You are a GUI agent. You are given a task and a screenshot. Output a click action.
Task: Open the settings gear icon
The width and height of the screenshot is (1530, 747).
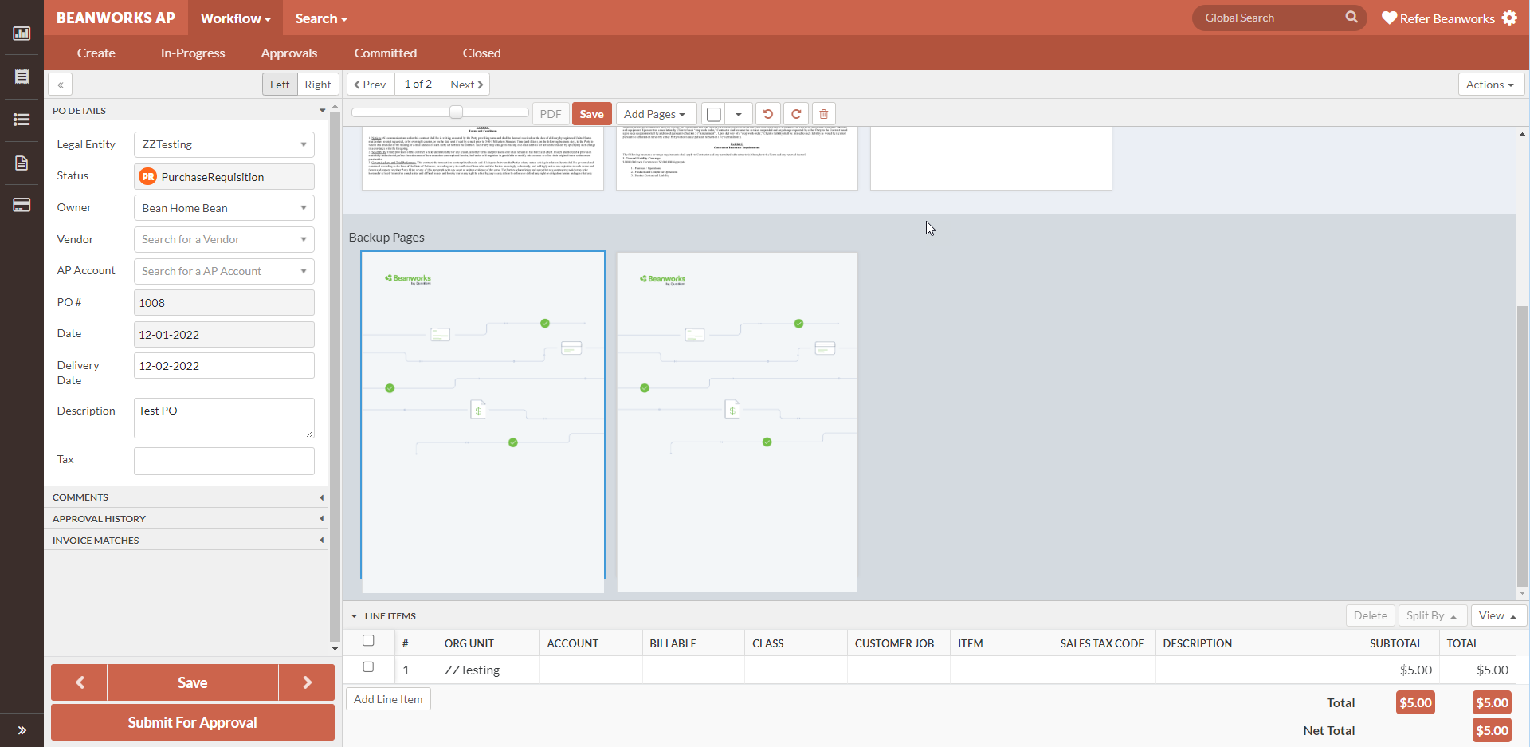pos(1509,18)
